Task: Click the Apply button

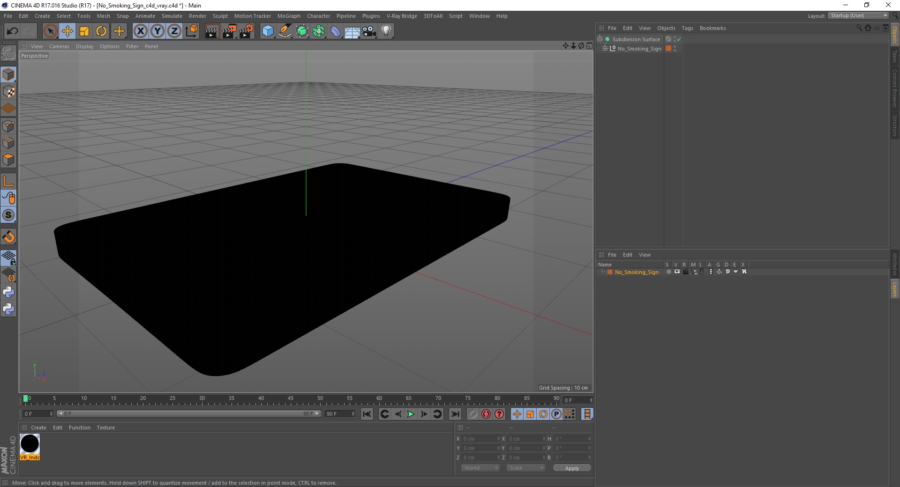Action: coord(572,468)
